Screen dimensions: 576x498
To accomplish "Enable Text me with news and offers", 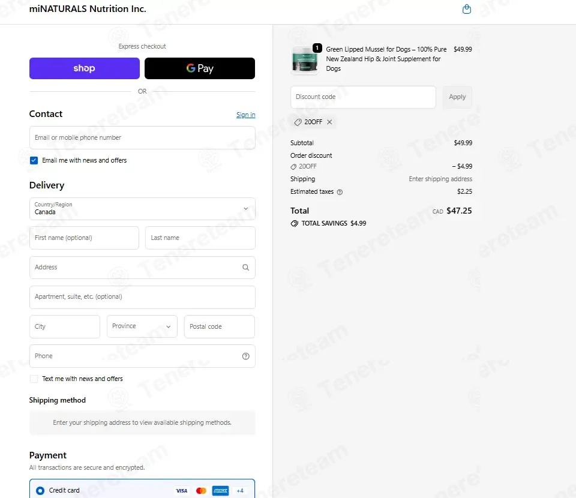I will (34, 379).
